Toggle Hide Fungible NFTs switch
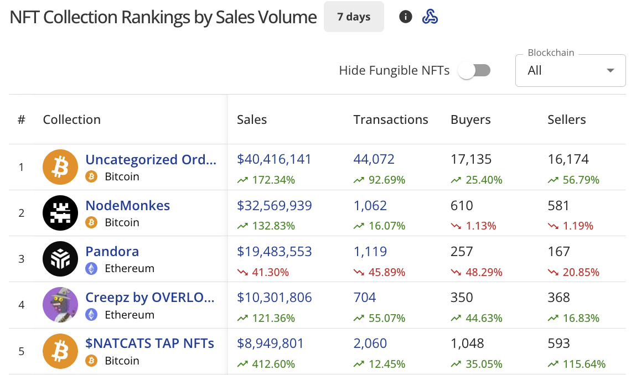 (x=474, y=71)
